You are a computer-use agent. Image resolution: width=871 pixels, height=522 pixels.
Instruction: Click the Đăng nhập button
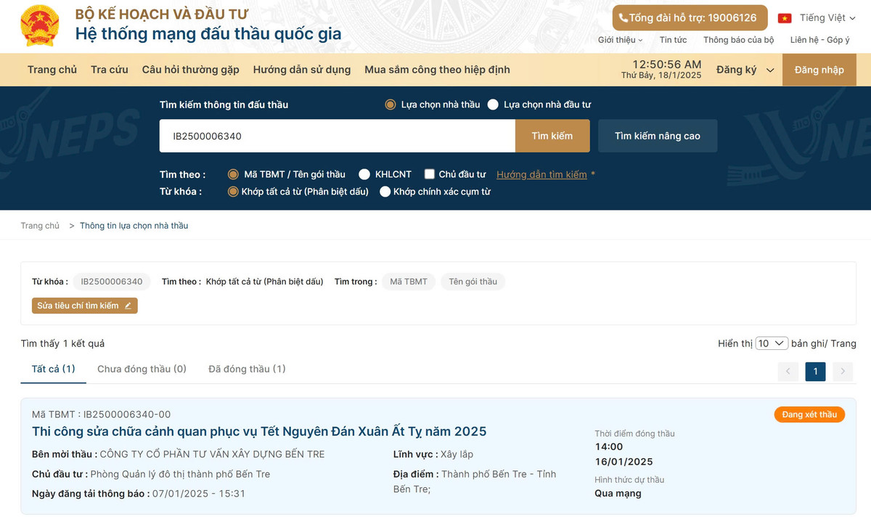click(819, 69)
